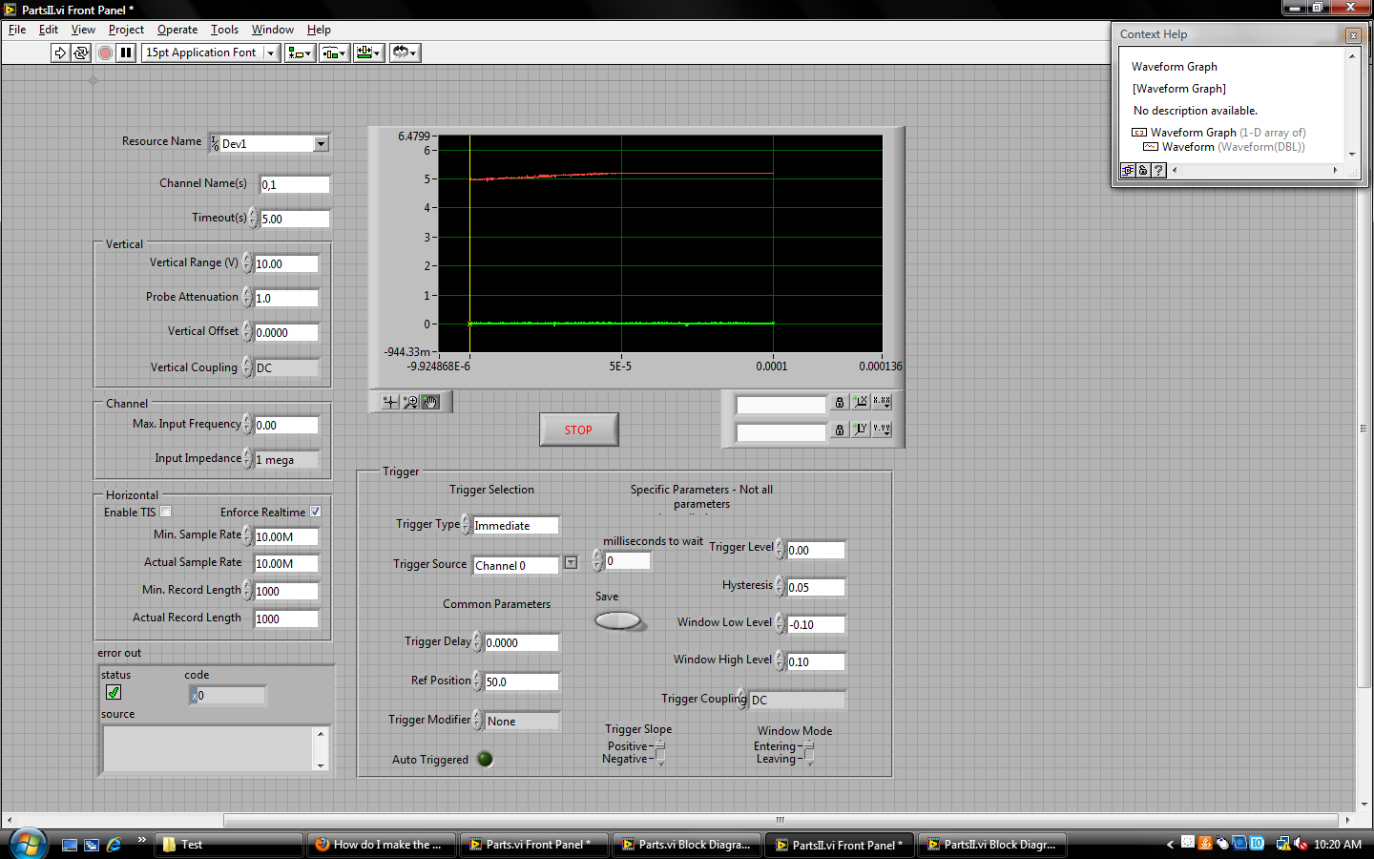Open the Tools menu
Viewport: 1374px width, 859px height.
(224, 30)
